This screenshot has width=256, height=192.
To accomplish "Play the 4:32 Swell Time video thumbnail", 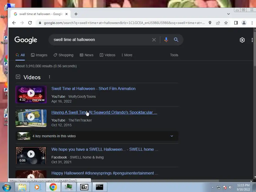I will click(x=31, y=94).
